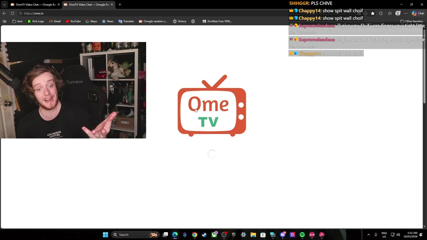Open Microsoft Store from the taskbar
The height and width of the screenshot is (240, 427).
point(263,235)
